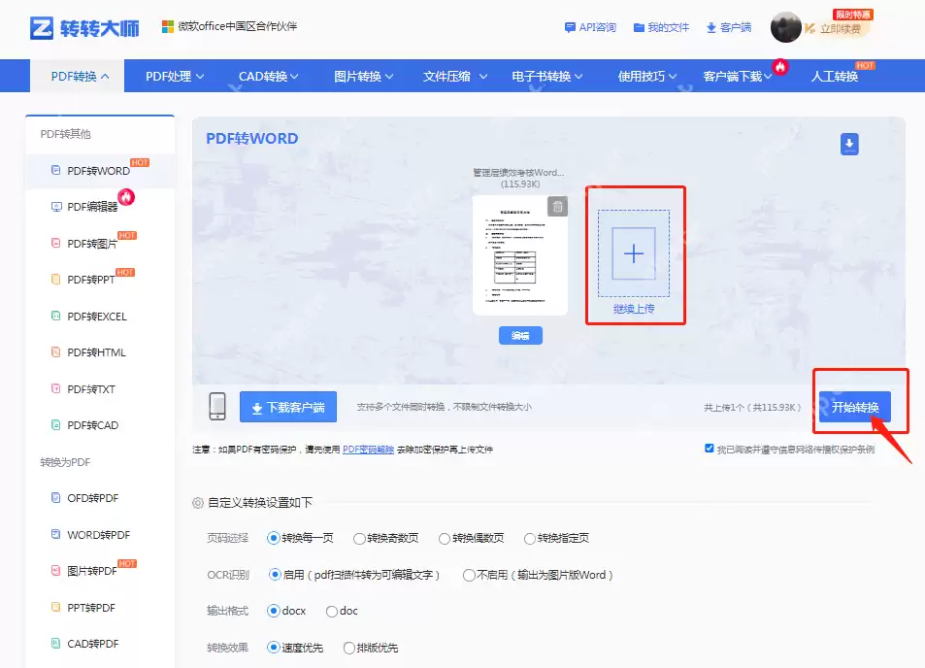Choose doc as the output format
925x668 pixels.
pyautogui.click(x=333, y=612)
